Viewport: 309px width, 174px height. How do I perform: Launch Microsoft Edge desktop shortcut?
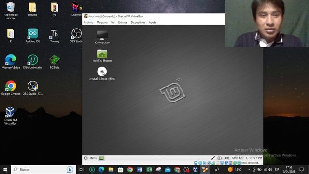coord(11,62)
